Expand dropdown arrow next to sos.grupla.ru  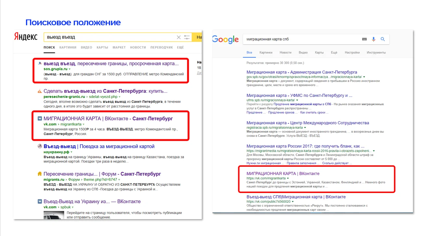click(70, 69)
